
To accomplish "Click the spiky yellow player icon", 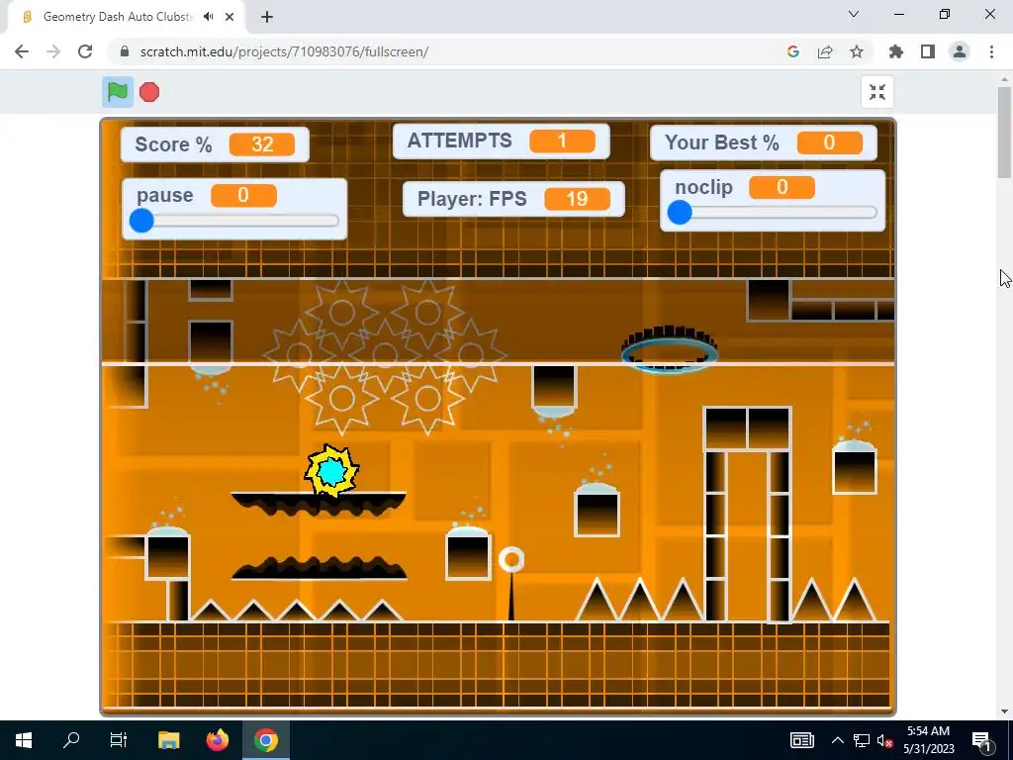I will 331,470.
